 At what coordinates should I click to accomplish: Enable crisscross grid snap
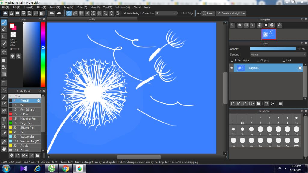81,13
